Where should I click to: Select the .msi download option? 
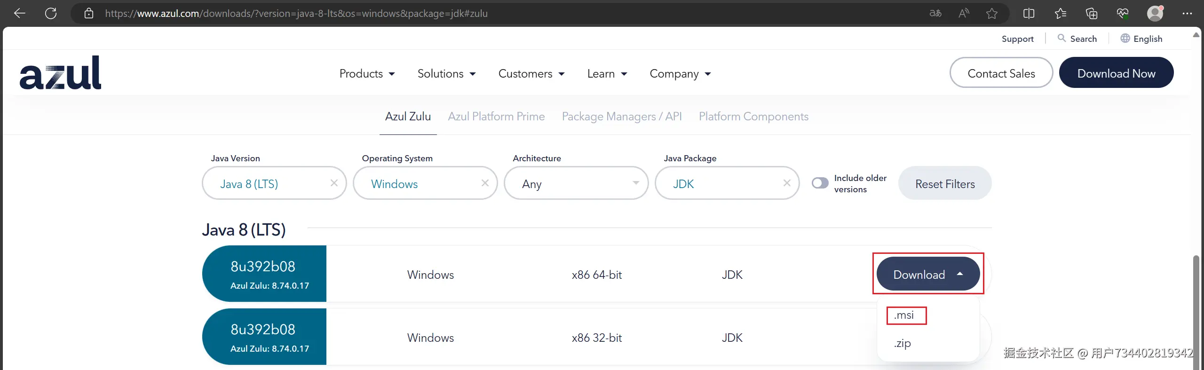pyautogui.click(x=904, y=315)
